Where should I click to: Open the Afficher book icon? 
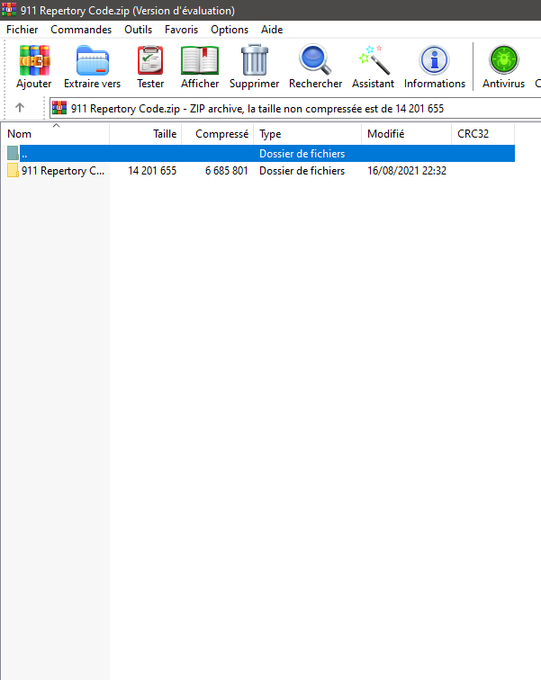pyautogui.click(x=200, y=61)
